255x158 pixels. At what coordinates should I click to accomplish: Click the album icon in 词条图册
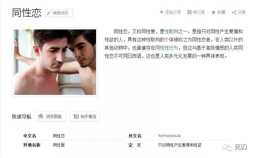[x=40, y=116]
